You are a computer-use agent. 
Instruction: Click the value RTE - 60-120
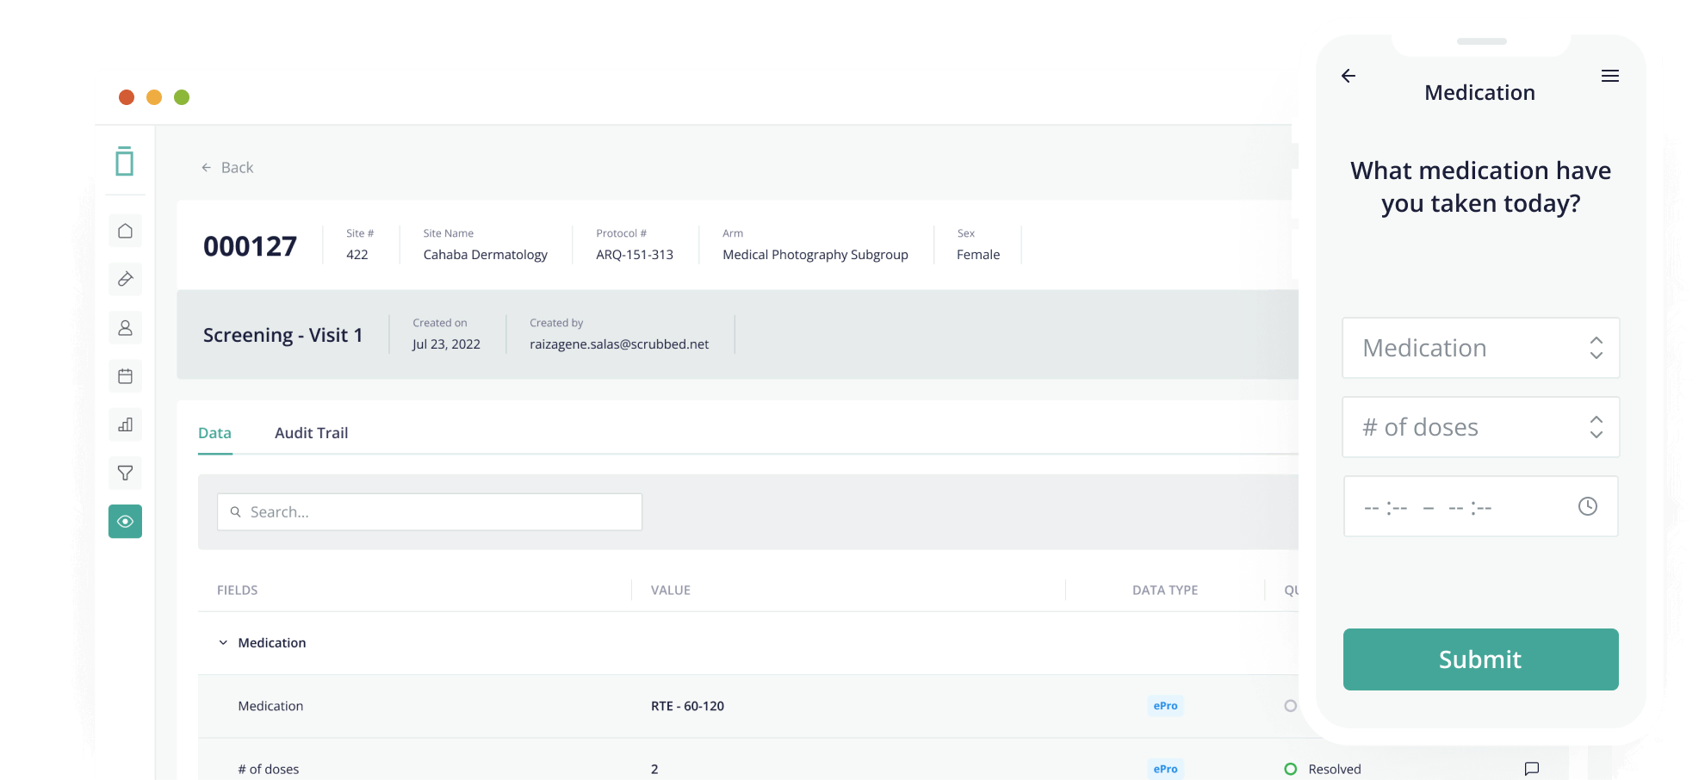tap(687, 706)
